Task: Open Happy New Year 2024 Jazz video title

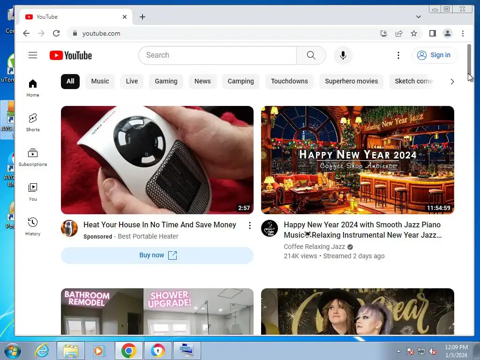Action: click(362, 230)
